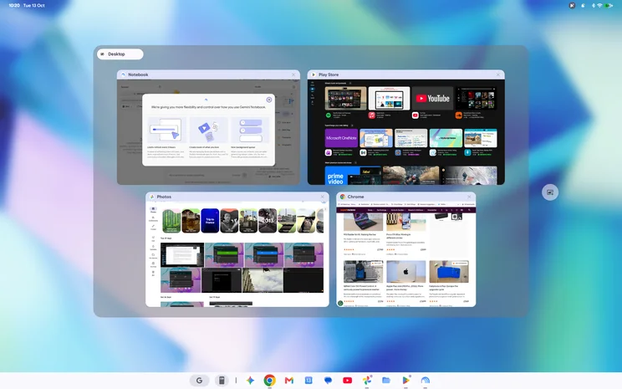
Task: Click the "Chrome" window title text
Action: (355, 197)
